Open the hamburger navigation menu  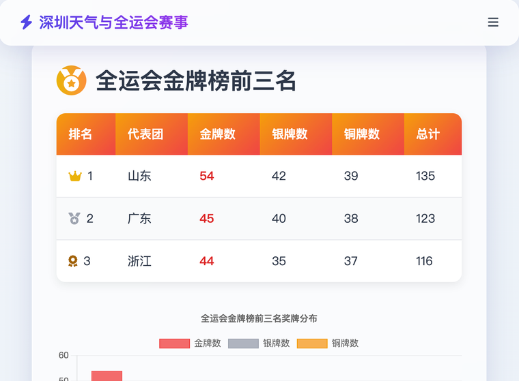pyautogui.click(x=493, y=22)
